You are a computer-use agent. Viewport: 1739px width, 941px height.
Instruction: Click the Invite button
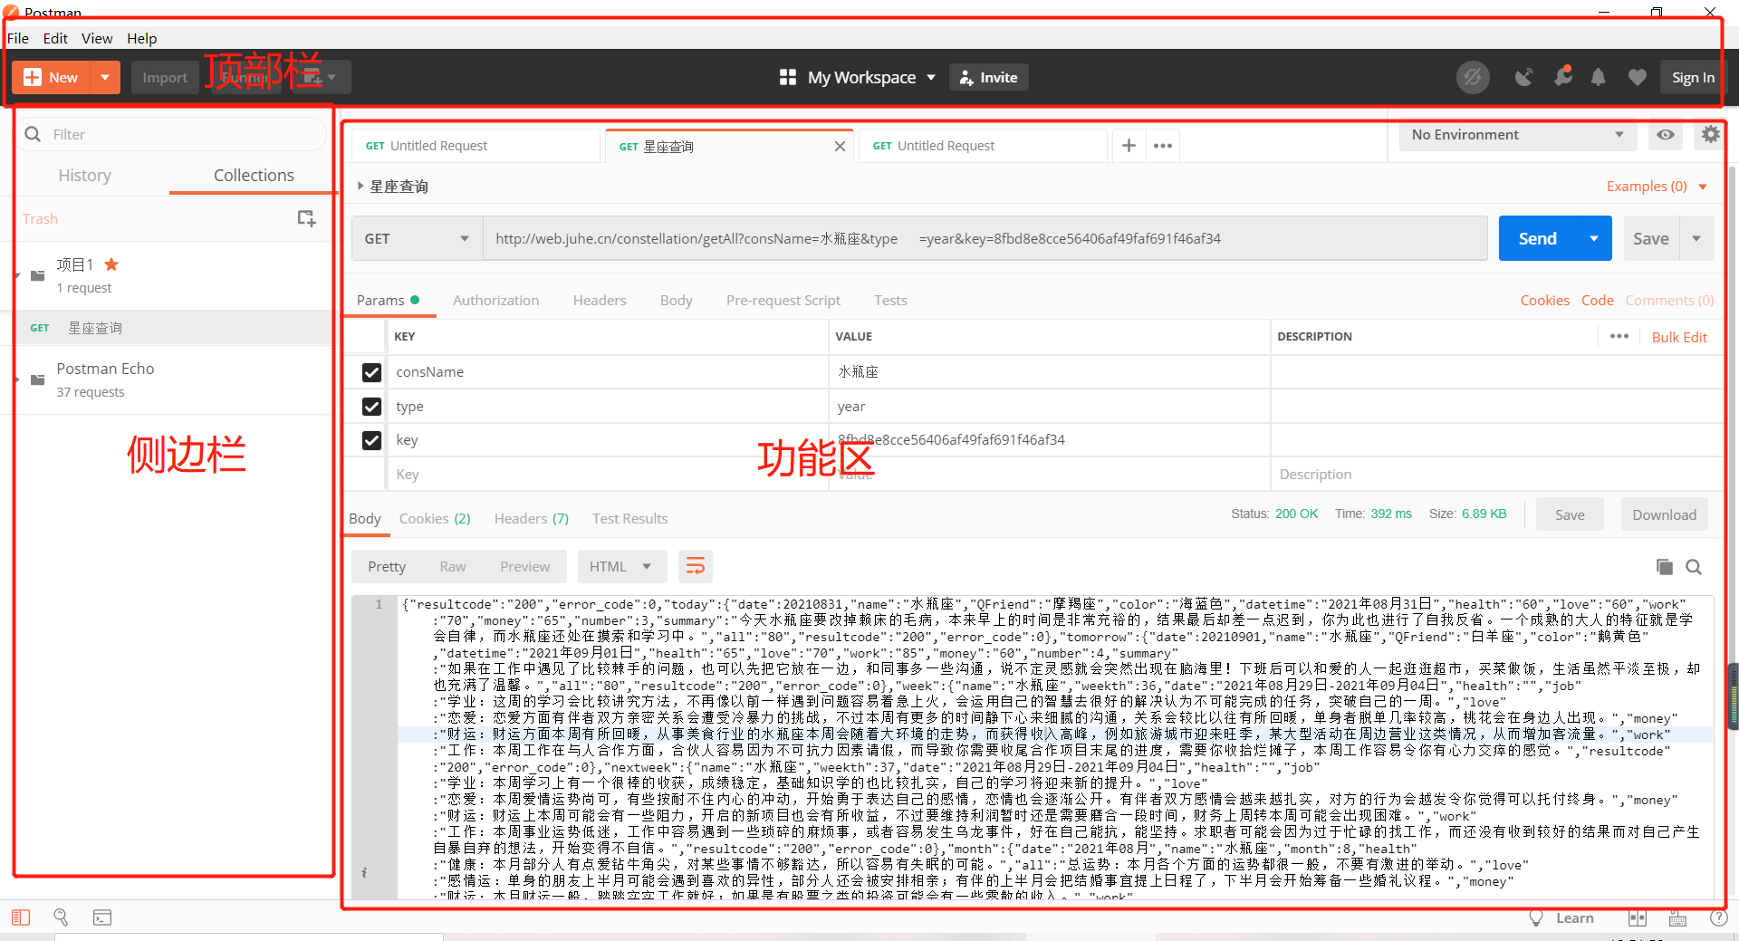[x=988, y=78]
